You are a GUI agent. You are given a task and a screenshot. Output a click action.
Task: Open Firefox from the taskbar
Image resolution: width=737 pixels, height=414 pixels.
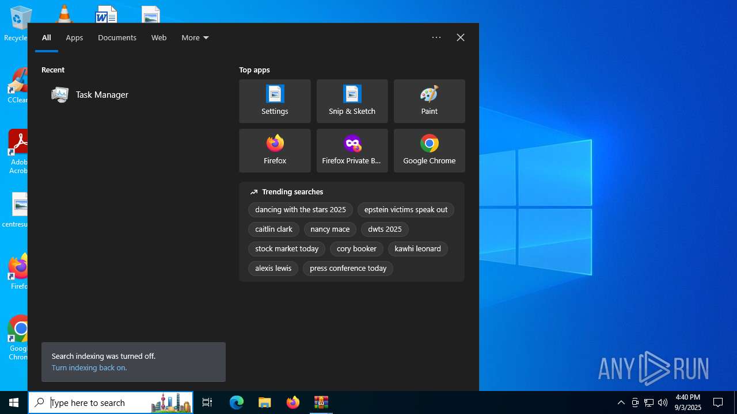(293, 402)
